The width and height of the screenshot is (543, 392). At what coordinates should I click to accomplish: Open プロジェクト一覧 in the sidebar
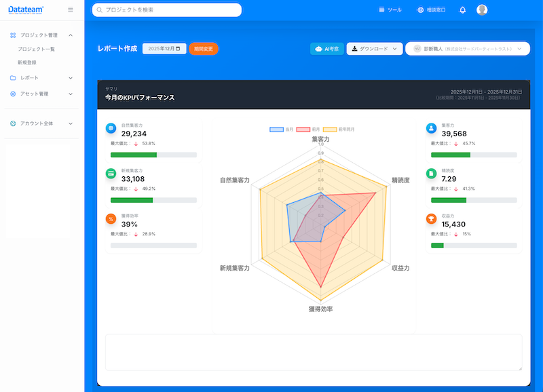click(36, 50)
